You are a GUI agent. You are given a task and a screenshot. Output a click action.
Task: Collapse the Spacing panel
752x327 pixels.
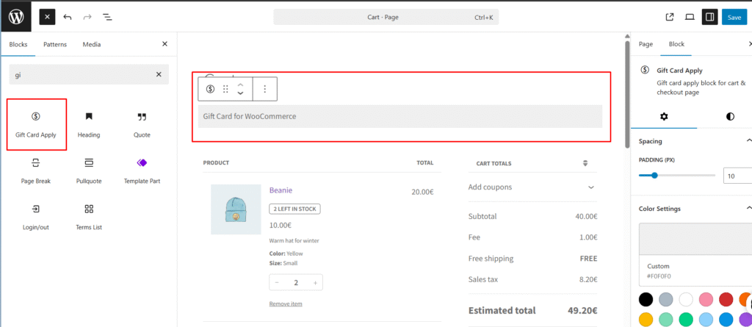click(748, 141)
